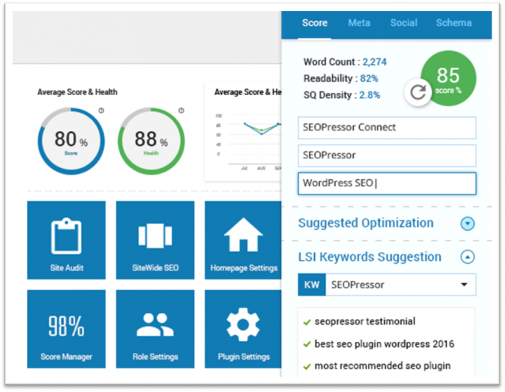Screen dimensions: 505x392
Task: Click the Word Count value 2,274
Action: coord(375,62)
